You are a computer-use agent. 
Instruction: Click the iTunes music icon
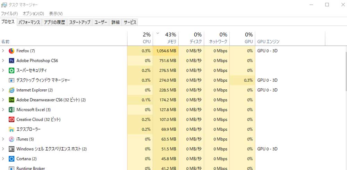(x=11, y=139)
